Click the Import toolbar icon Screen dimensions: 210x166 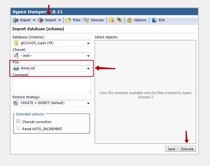click(41, 20)
